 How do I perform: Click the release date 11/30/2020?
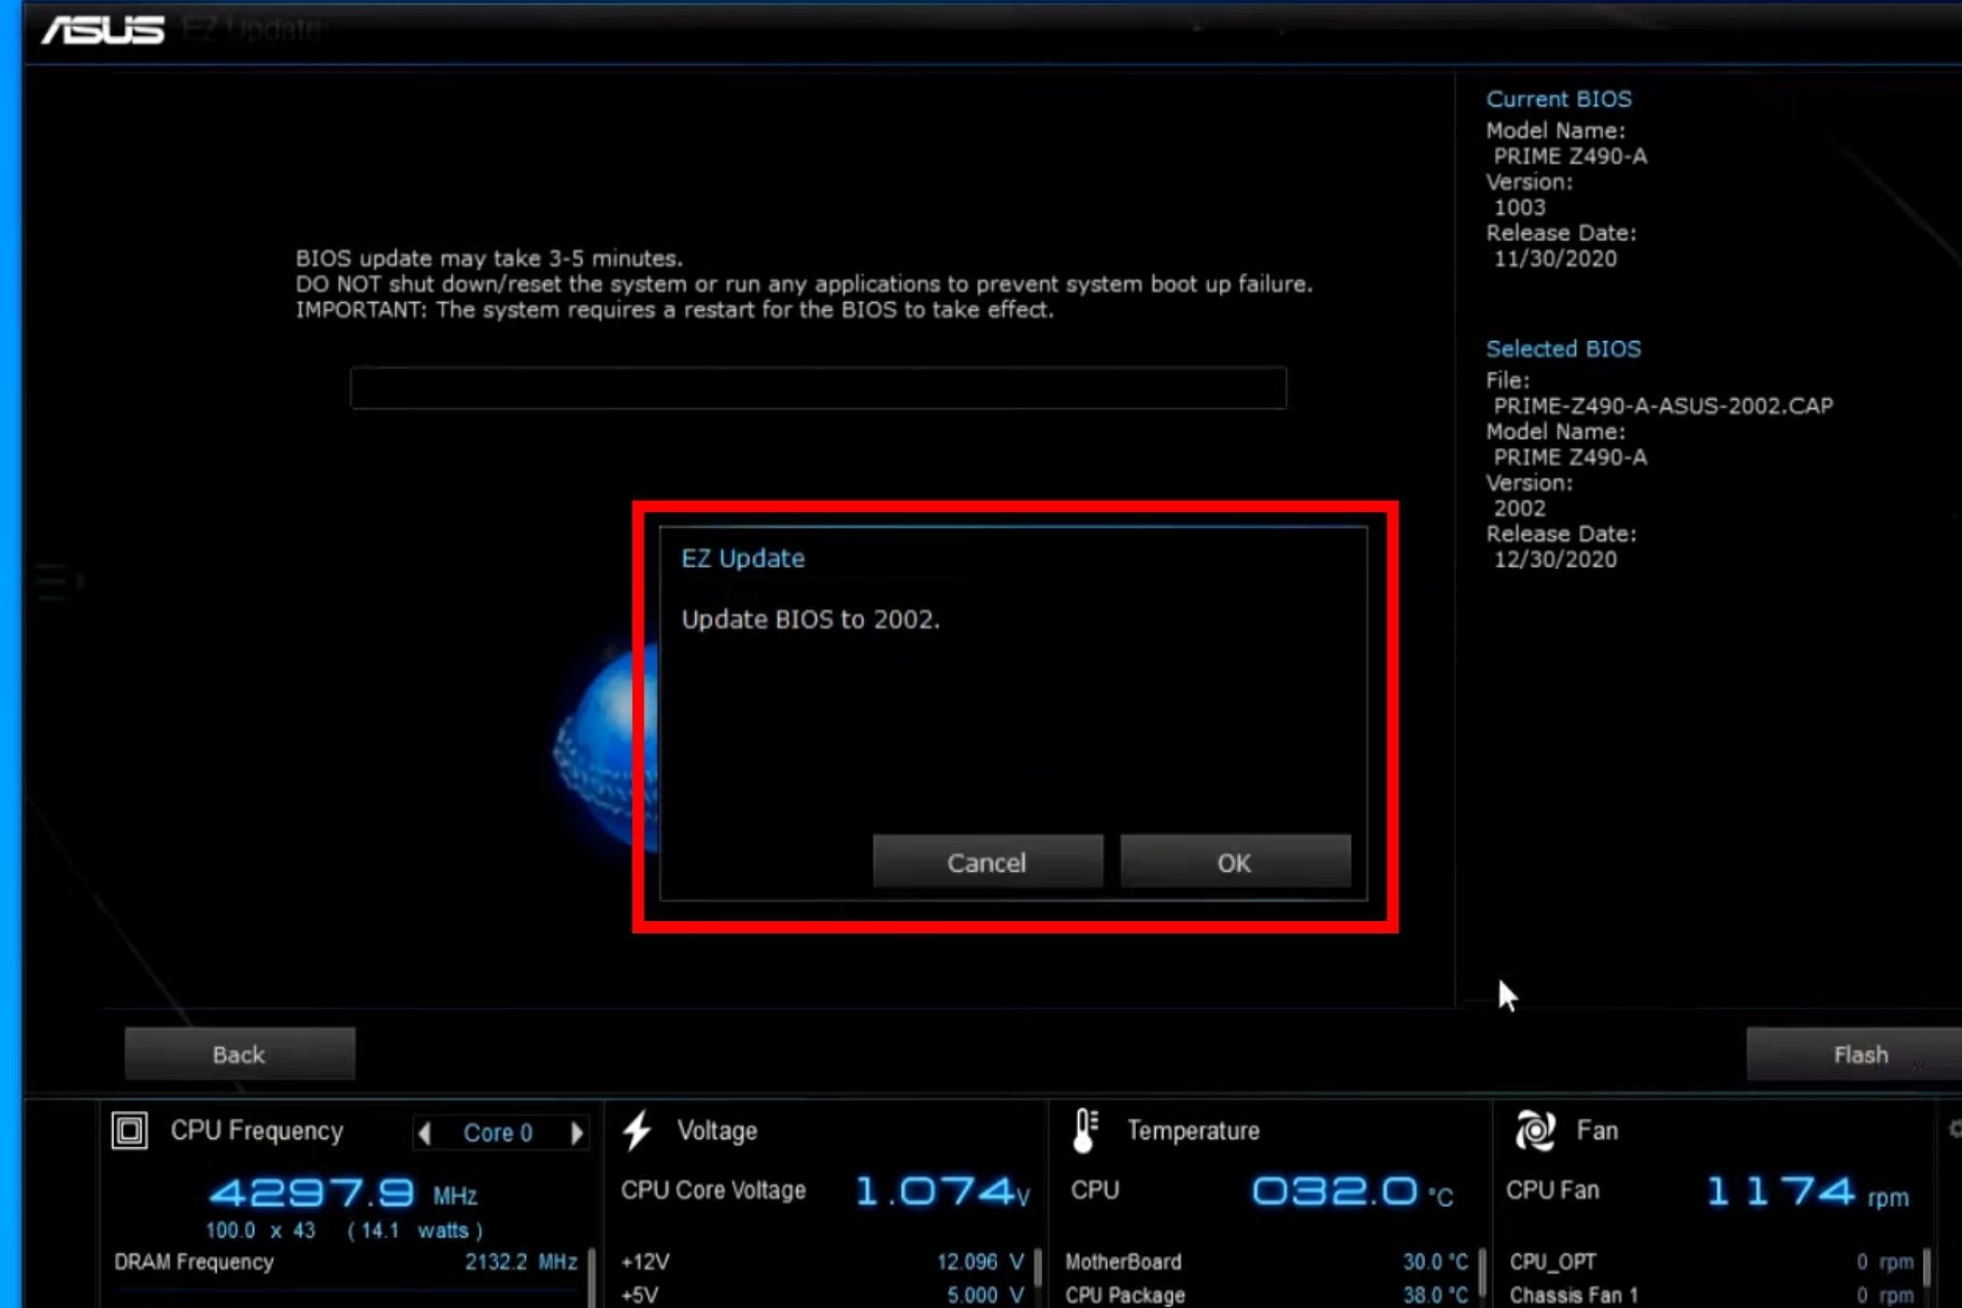pyautogui.click(x=1555, y=259)
